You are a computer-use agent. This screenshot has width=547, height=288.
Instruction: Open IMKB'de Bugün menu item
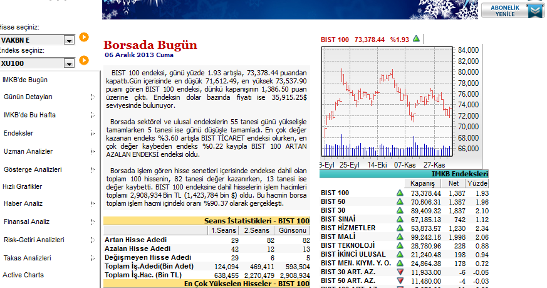25,80
